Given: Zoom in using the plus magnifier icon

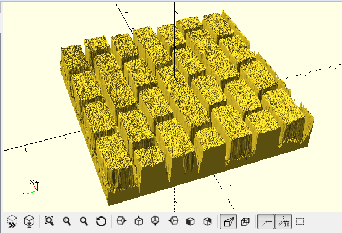Looking at the screenshot, I should pos(67,221).
